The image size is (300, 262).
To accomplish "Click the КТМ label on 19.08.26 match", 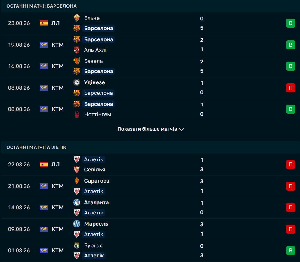I will click(x=57, y=45).
